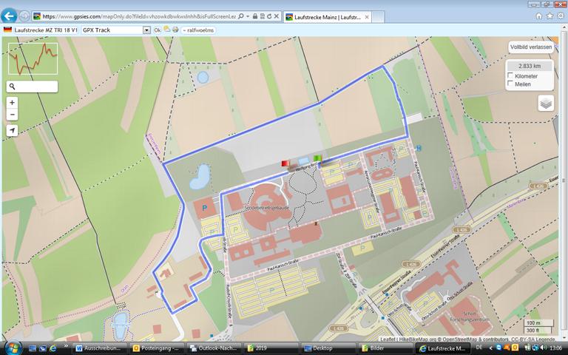Open the GPX Track format dropdown
The height and width of the screenshot is (355, 568).
pyautogui.click(x=146, y=30)
